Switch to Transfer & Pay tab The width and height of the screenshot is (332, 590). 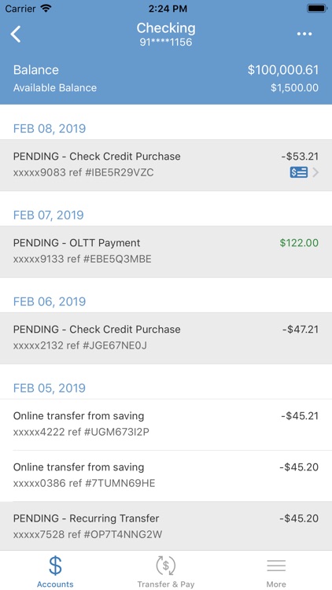pos(166,571)
